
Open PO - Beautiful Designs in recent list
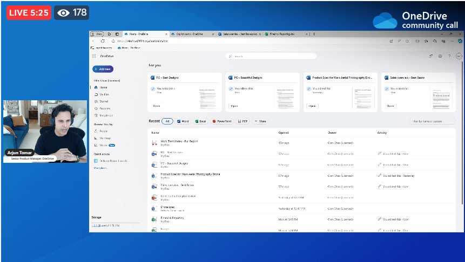(174, 163)
